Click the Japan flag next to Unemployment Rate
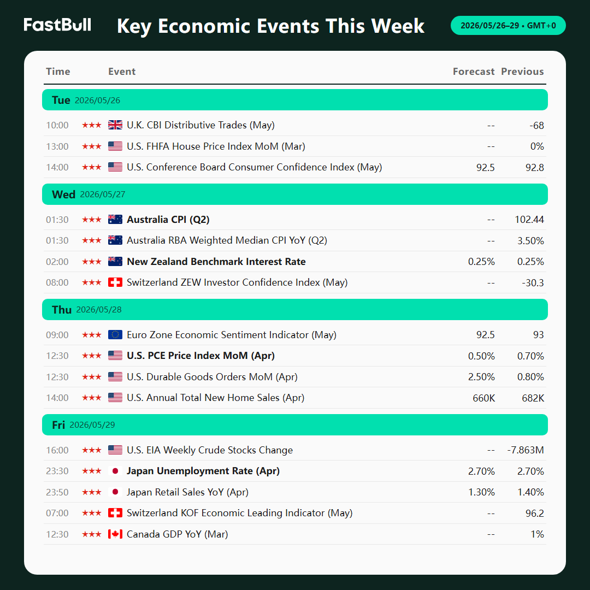The height and width of the screenshot is (590, 590). [115, 471]
